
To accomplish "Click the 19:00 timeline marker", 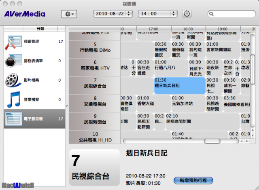I will coord(223,29).
